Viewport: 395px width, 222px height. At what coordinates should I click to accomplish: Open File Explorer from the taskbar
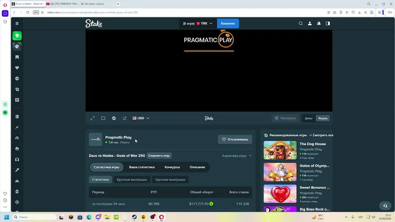point(107,217)
